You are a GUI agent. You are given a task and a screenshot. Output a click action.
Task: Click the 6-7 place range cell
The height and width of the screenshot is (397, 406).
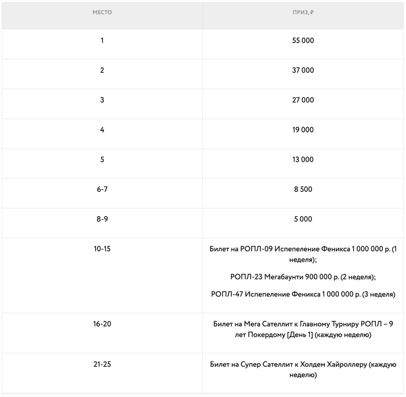[102, 189]
